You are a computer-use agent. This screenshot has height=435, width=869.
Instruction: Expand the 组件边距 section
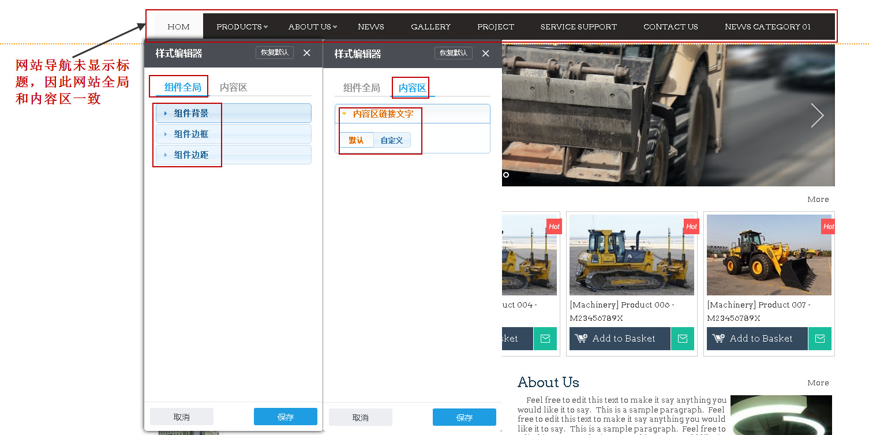click(x=233, y=155)
